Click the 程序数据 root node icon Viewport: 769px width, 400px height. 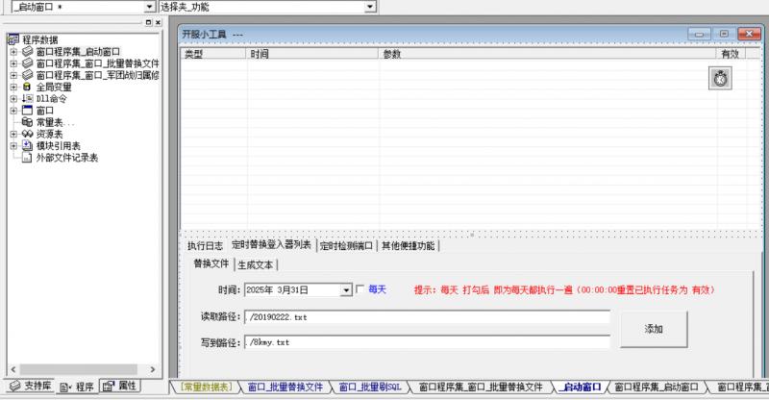[x=13, y=39]
